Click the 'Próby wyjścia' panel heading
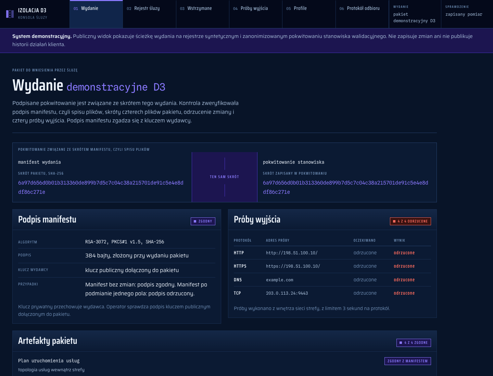Viewport: 493px width, 376px height. click(257, 219)
